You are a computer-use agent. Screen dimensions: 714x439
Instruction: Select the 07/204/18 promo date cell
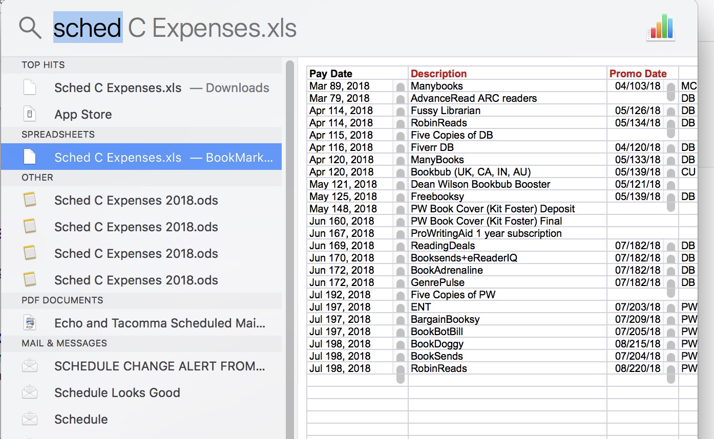click(x=643, y=356)
